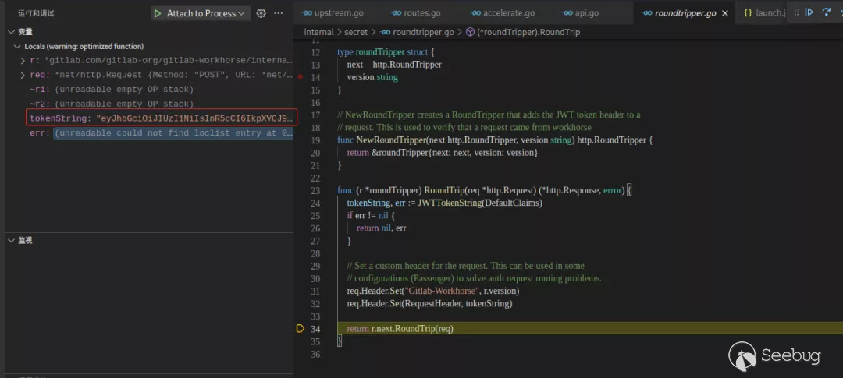
Task: Click the (*roundTripper).RoundTrip breadcrumb symbol
Action: 528,32
